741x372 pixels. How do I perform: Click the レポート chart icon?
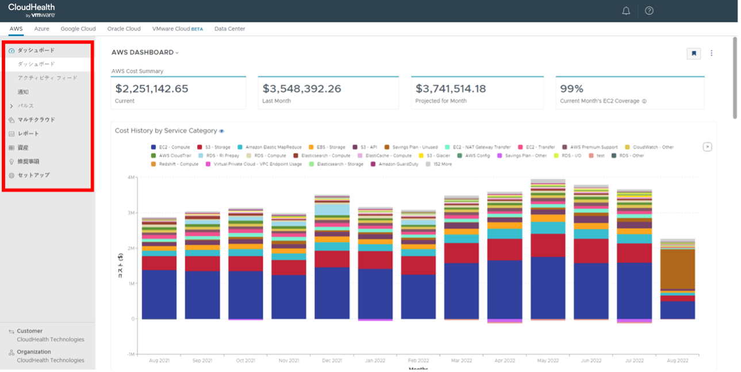click(x=11, y=134)
